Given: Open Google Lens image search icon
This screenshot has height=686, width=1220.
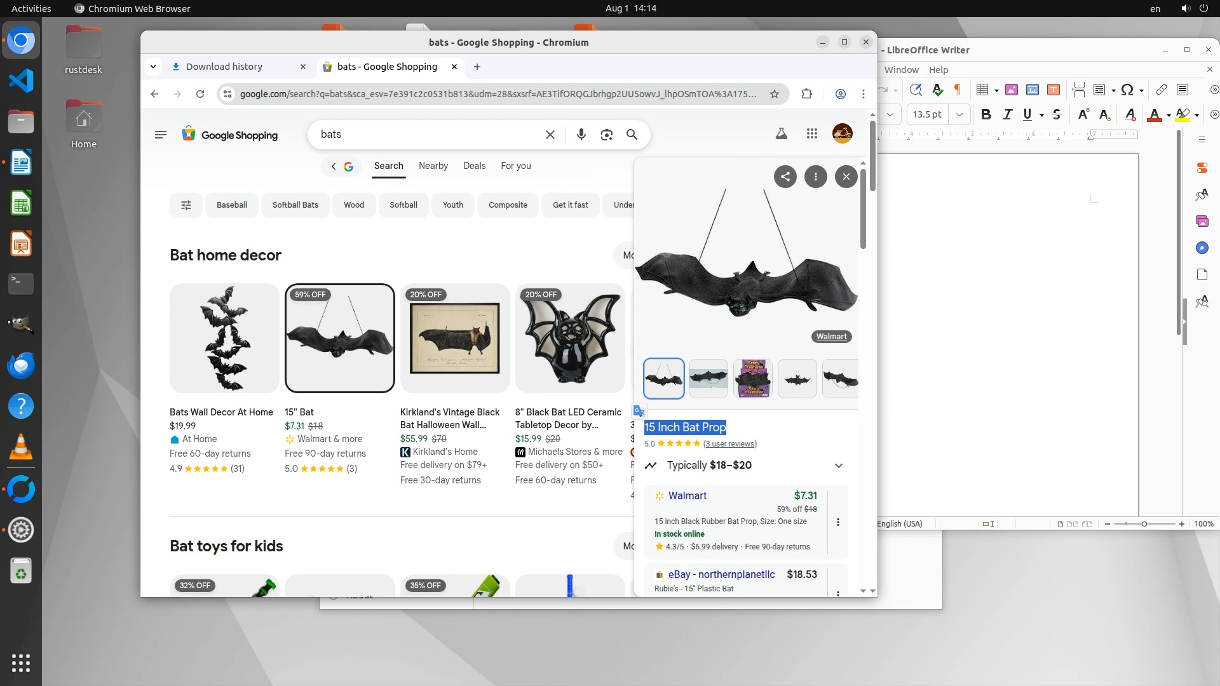Looking at the screenshot, I should point(606,135).
